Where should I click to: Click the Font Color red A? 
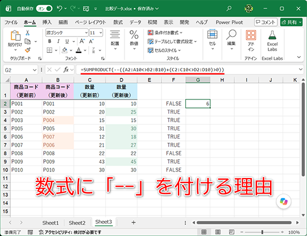pyautogui.click(x=78, y=51)
